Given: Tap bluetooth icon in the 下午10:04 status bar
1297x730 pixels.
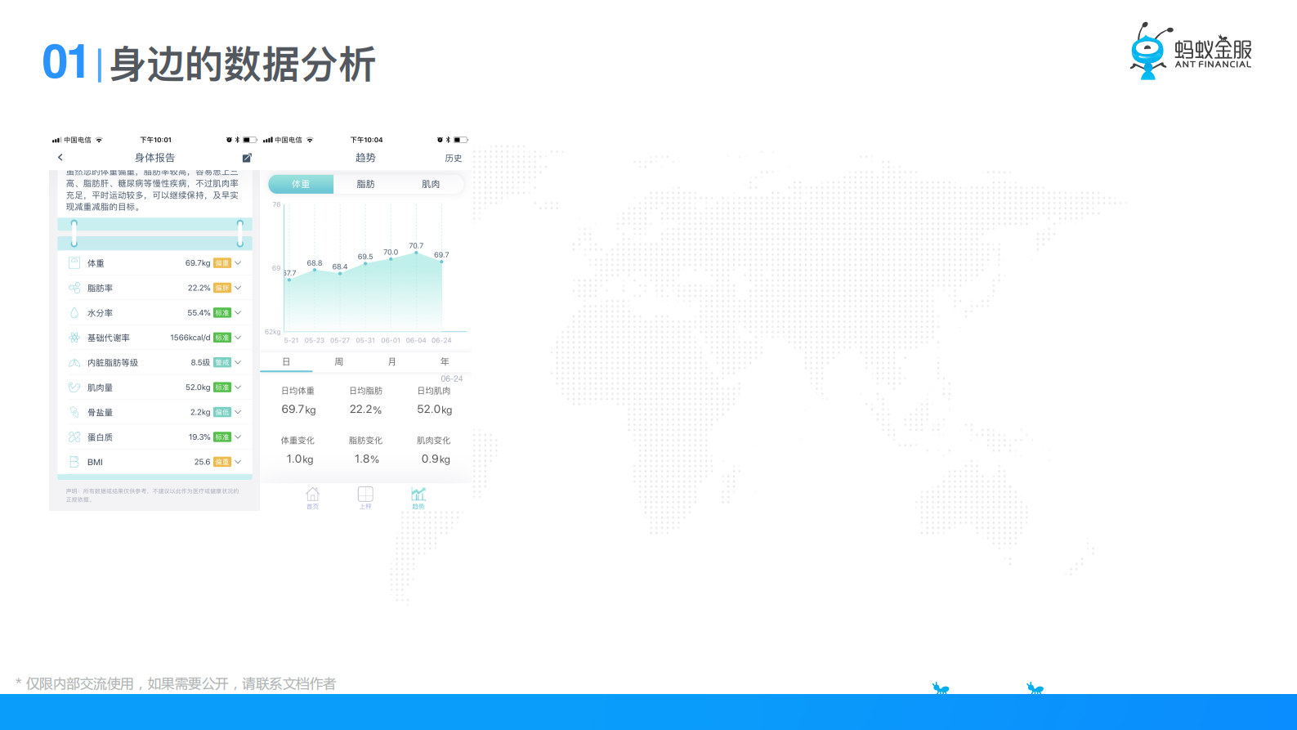Looking at the screenshot, I should pos(448,140).
